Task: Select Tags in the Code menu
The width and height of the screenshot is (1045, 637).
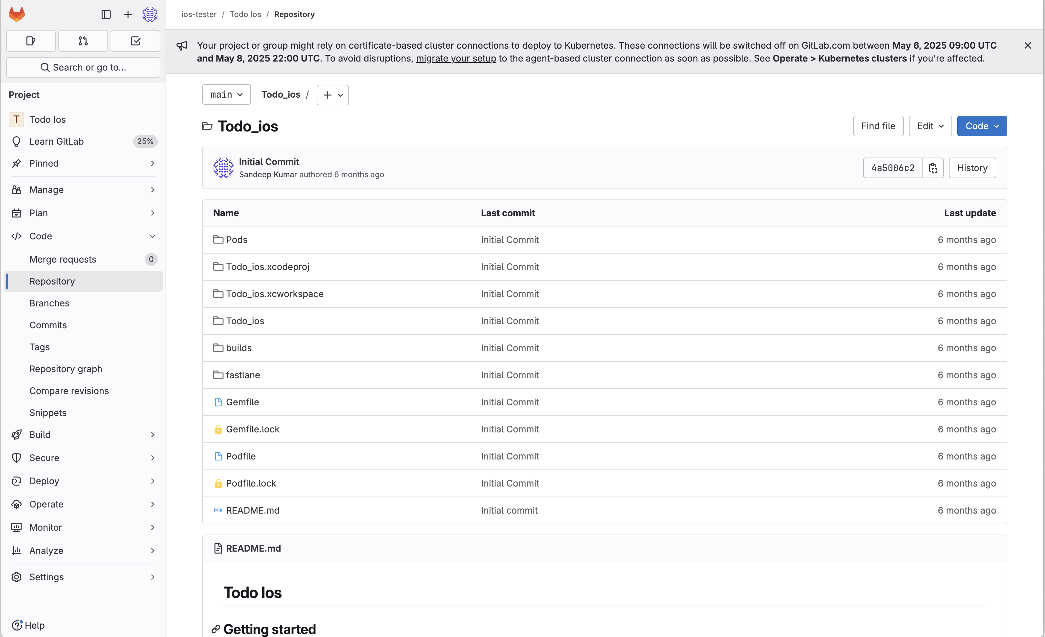Action: [x=83, y=347]
